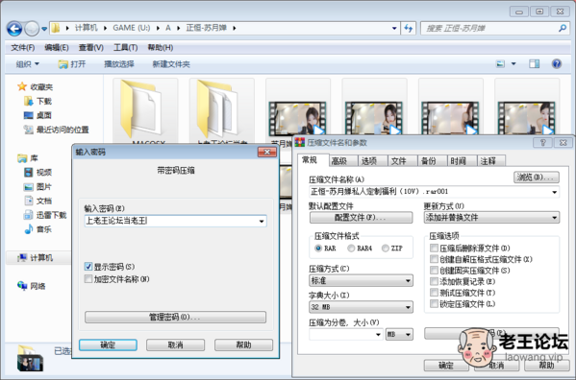Enable 添加恢复记录(E) checkbox
Screen dimensions: 576x380
pyautogui.click(x=434, y=281)
